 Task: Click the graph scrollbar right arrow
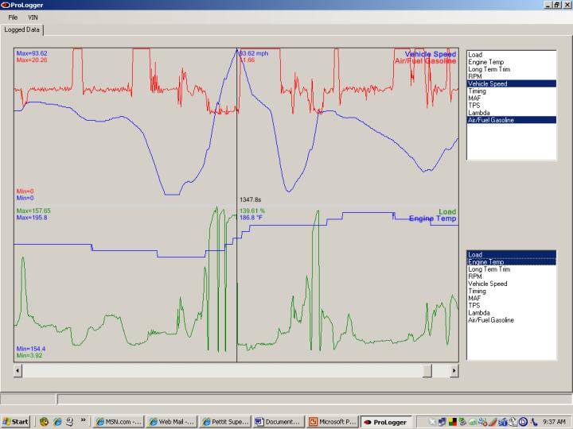tap(454, 371)
